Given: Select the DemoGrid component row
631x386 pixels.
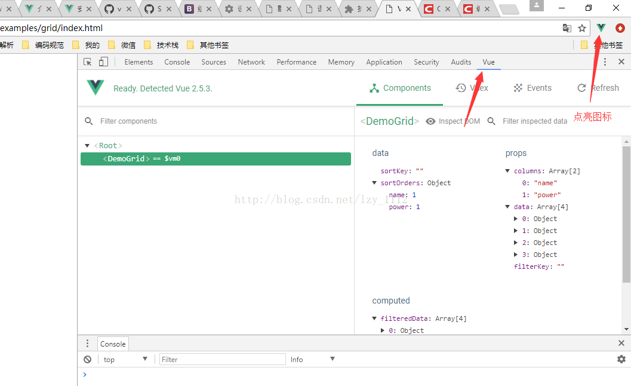Looking at the screenshot, I should (216, 159).
